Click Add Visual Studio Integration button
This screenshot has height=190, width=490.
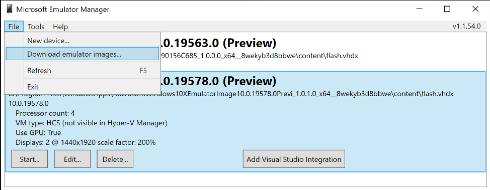(294, 159)
